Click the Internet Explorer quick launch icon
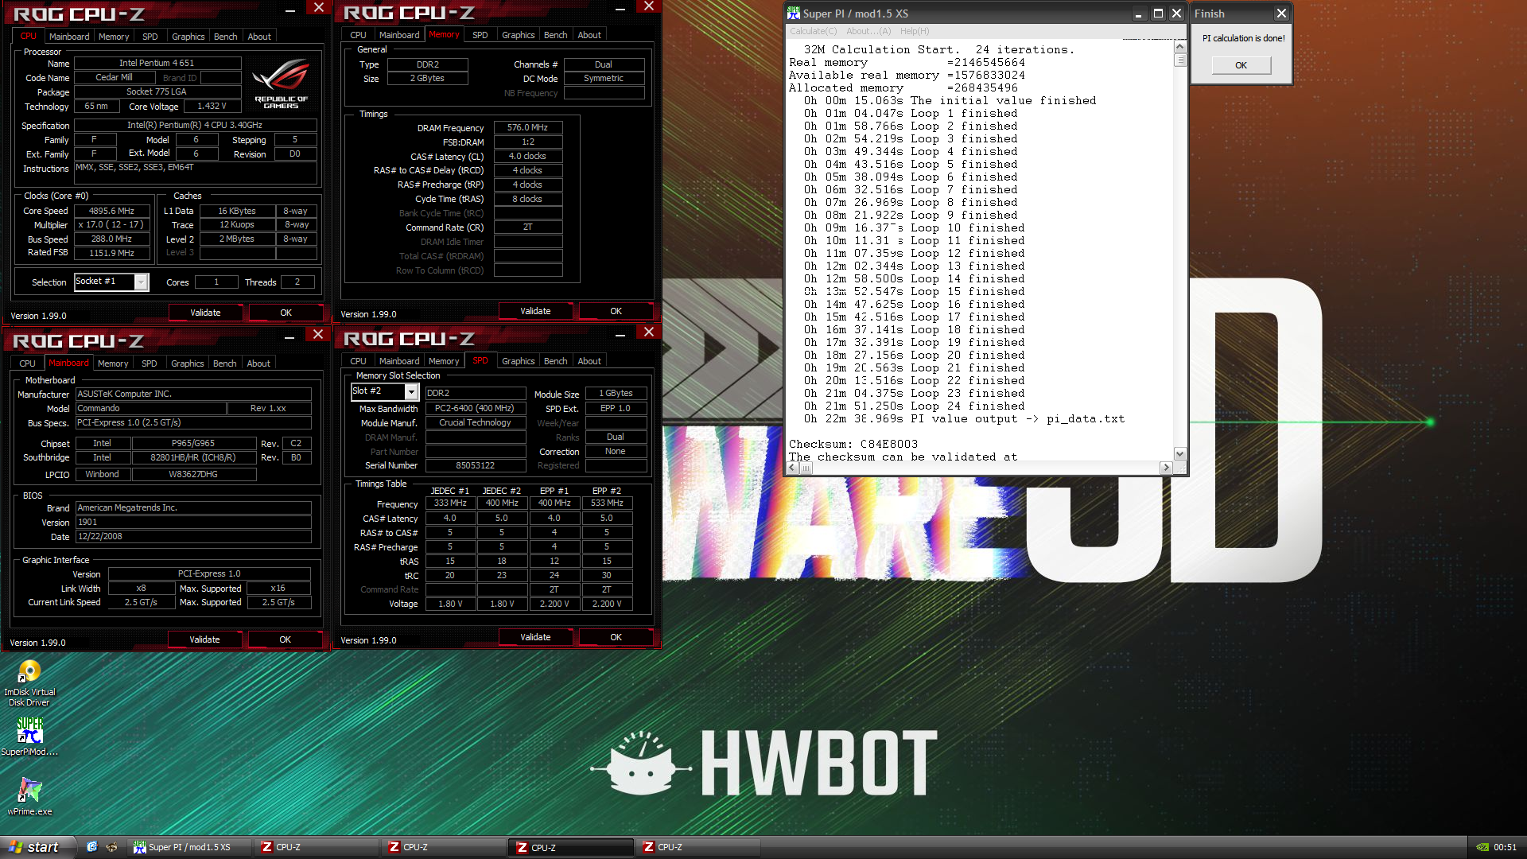Image resolution: width=1527 pixels, height=859 pixels. [92, 847]
